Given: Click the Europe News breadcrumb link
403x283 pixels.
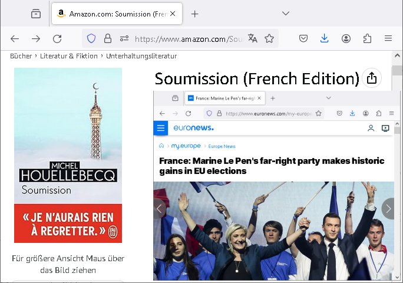Looking at the screenshot, I should (x=222, y=146).
